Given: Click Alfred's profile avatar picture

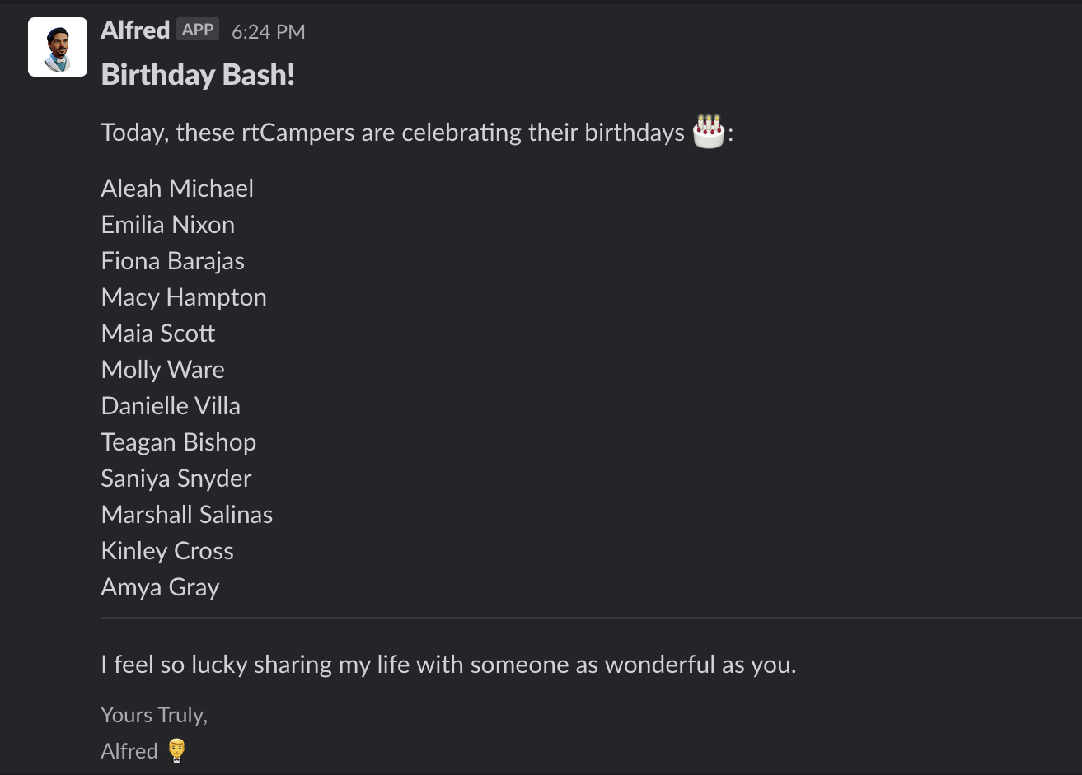Looking at the screenshot, I should tap(58, 47).
